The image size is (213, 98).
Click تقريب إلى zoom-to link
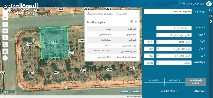(x=121, y=14)
